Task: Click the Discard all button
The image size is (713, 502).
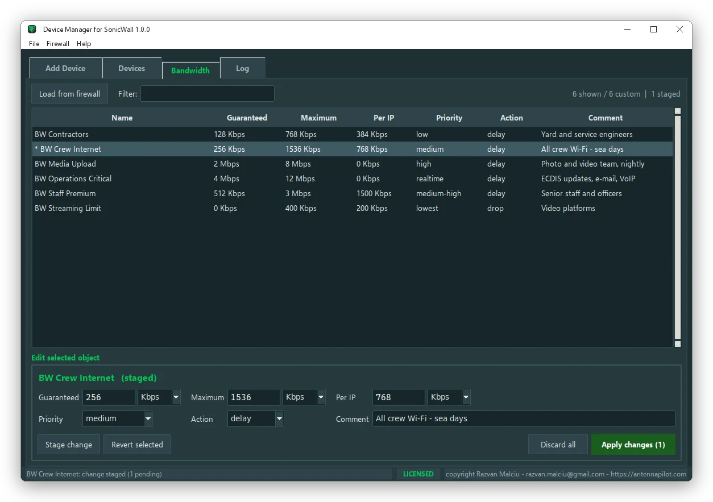Action: pyautogui.click(x=558, y=445)
